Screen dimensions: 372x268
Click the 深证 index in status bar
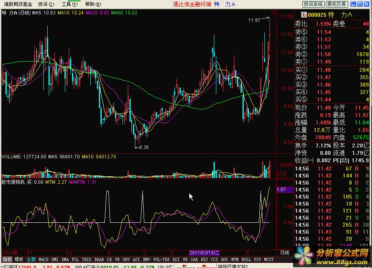tap(13, 266)
